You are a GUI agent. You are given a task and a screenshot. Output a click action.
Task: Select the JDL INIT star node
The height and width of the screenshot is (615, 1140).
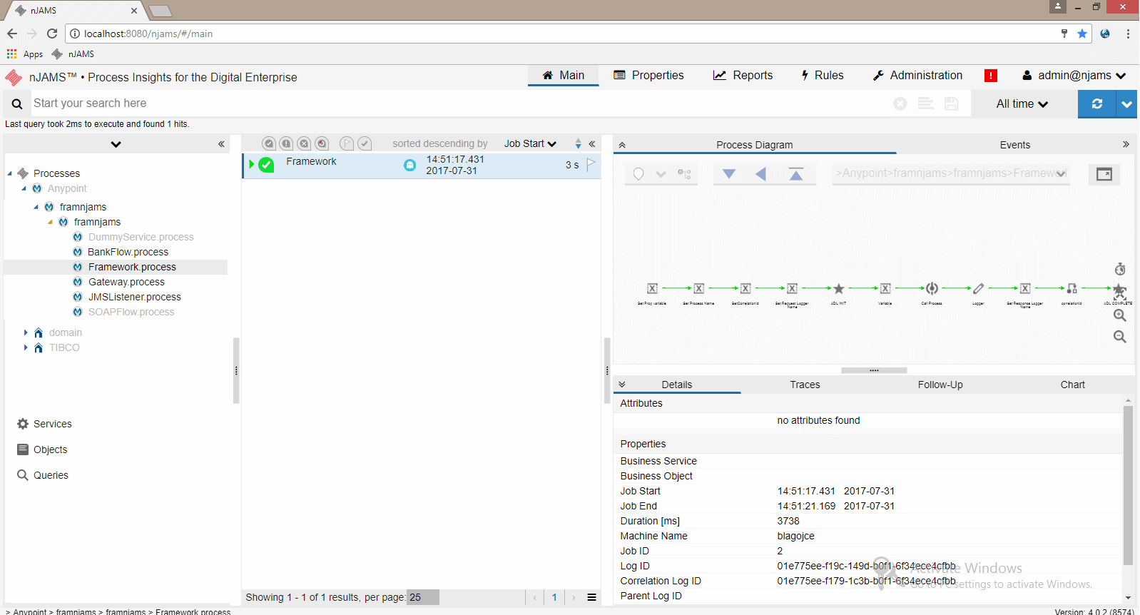click(839, 288)
